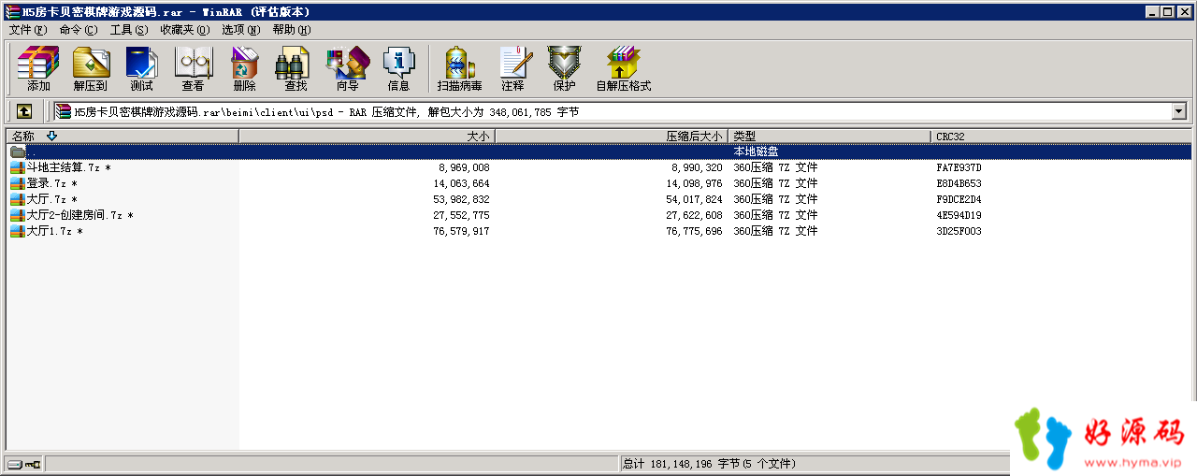Click CRC32 value E8D4B653
The height and width of the screenshot is (476, 1197).
[959, 183]
